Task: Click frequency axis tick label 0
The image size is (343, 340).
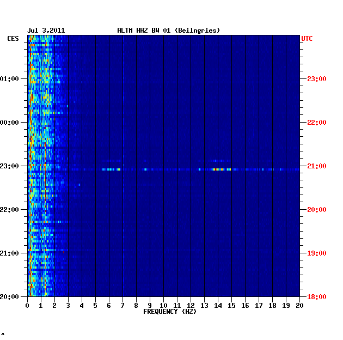Action: coord(27,306)
